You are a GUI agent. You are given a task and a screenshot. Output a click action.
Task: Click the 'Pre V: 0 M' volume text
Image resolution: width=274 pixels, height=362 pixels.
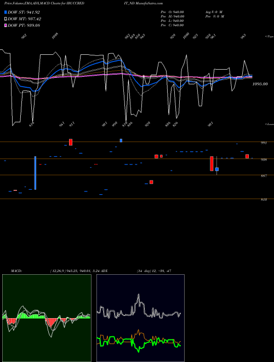pyautogui.click(x=214, y=16)
